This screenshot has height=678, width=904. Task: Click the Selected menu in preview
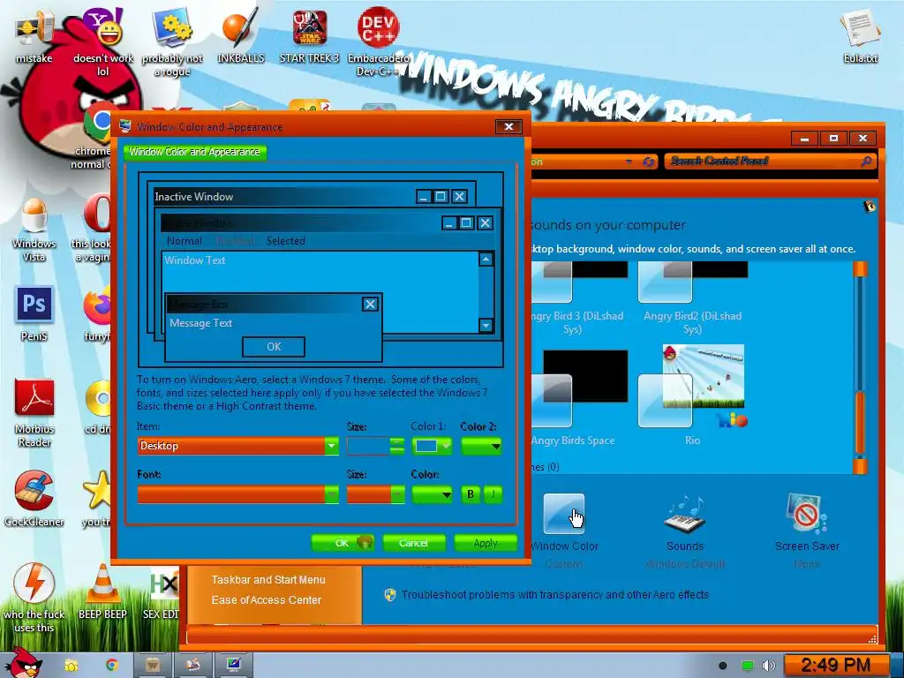click(285, 241)
